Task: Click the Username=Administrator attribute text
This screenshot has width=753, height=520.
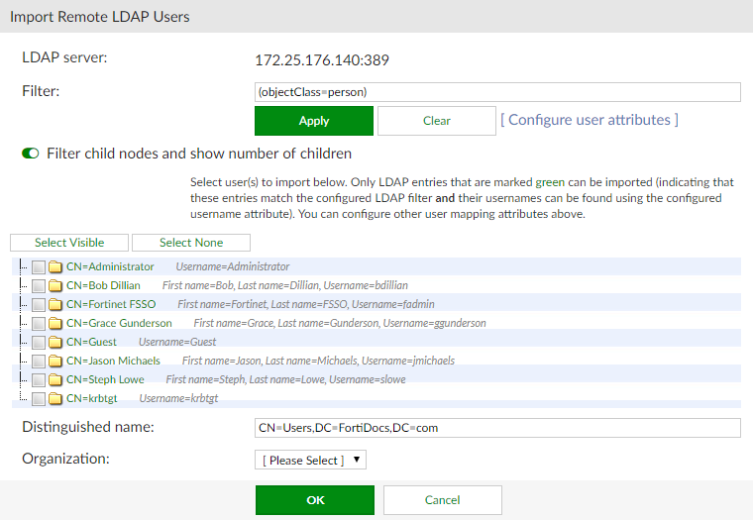Action: point(233,266)
